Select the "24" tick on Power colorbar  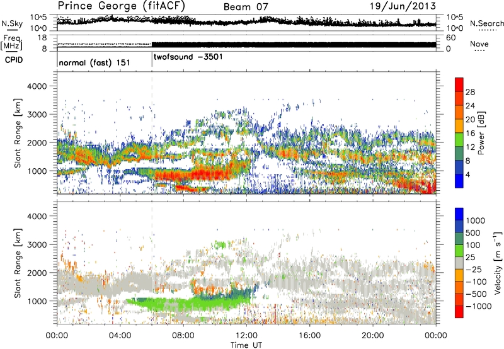click(x=470, y=106)
